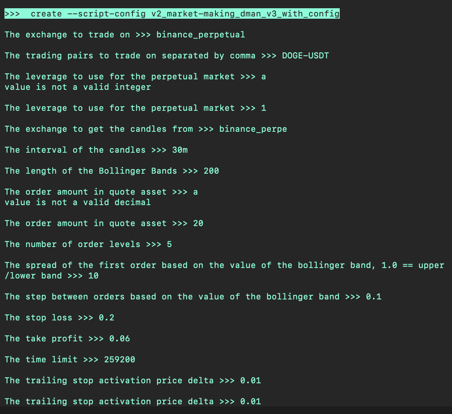Click 'The stop loss' prompt label

[39, 318]
